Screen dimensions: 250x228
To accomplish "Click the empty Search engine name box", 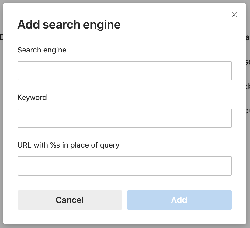I will [x=125, y=70].
